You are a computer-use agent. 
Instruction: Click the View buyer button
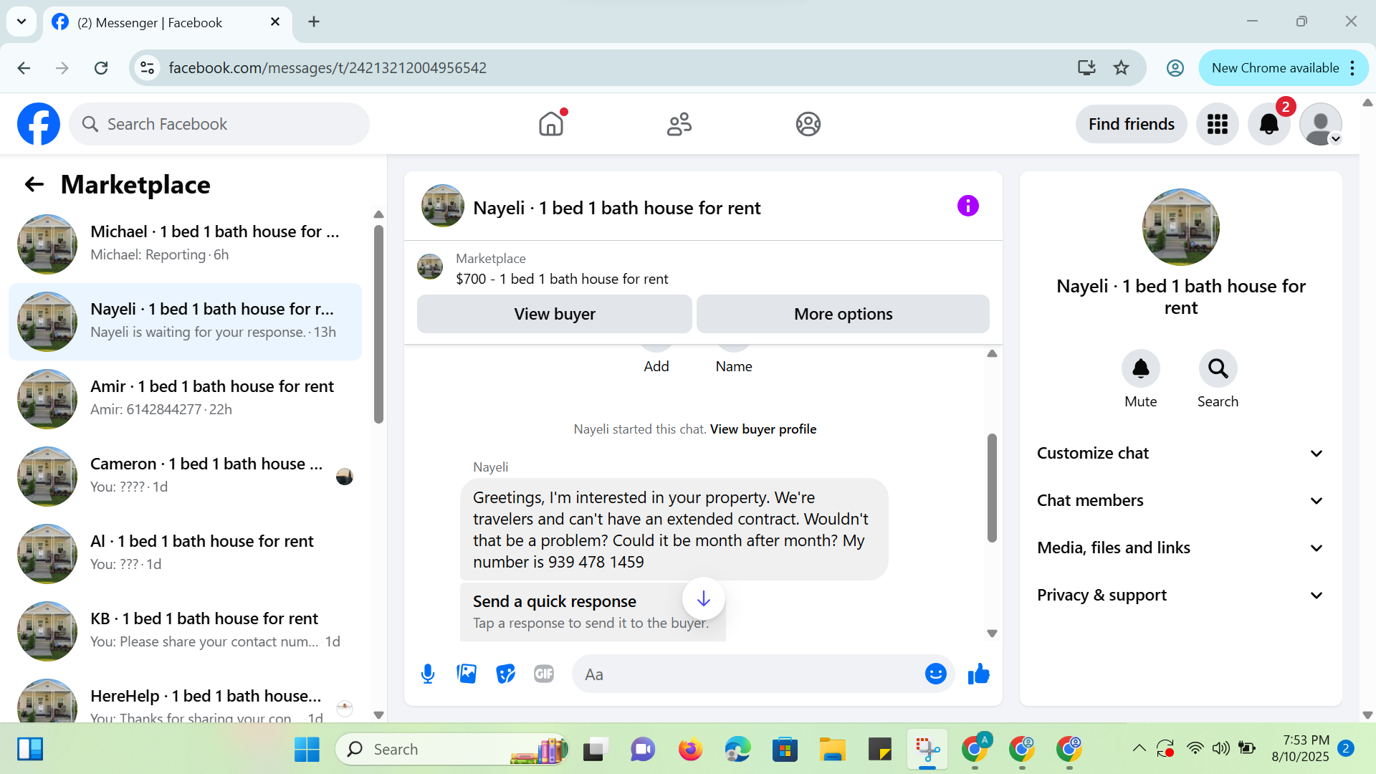[554, 314]
